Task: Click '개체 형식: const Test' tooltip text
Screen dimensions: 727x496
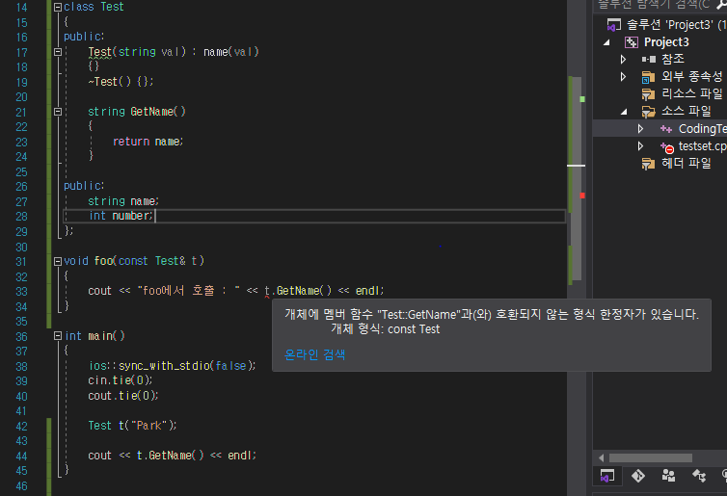Action: coord(386,329)
